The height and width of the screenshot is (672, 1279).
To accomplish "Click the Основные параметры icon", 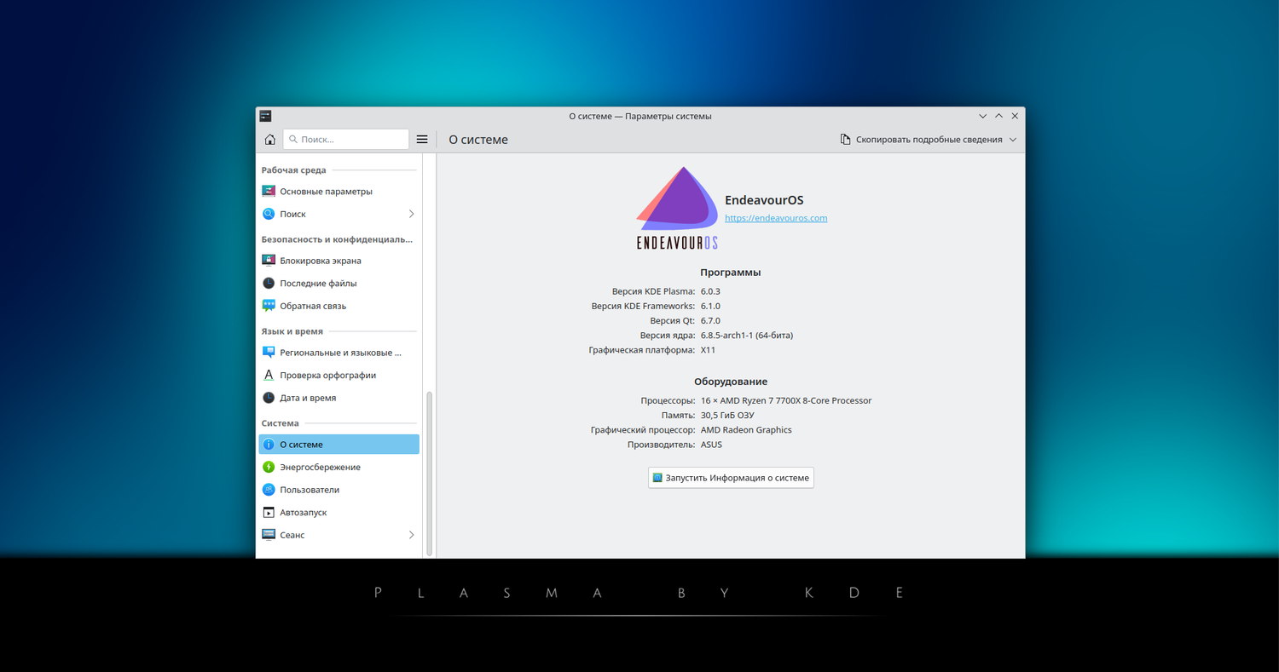I will click(269, 192).
